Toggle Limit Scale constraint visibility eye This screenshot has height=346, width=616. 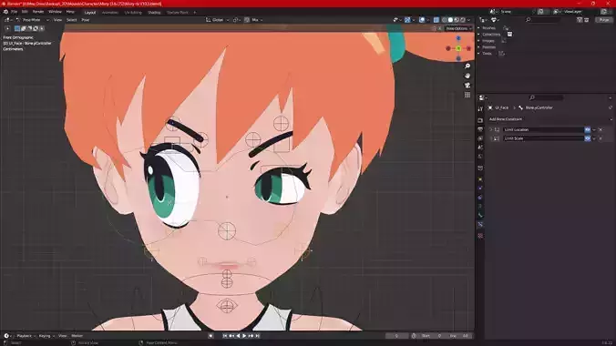coord(588,138)
